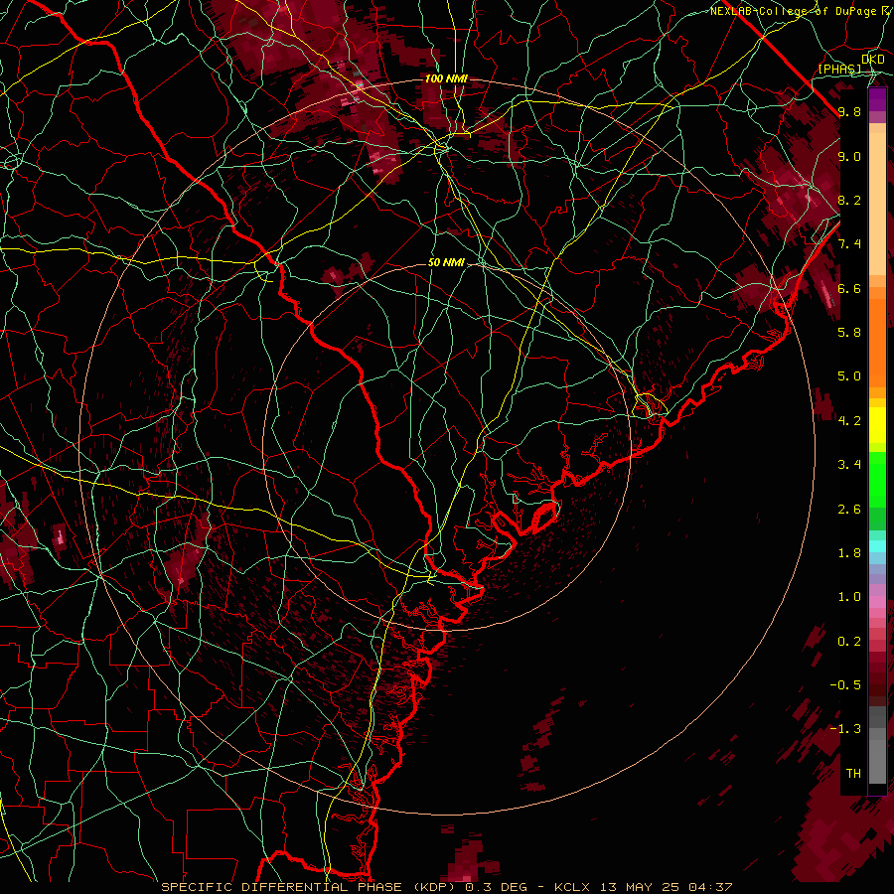Click the 2.6 scale value
This screenshot has width=894, height=894.
point(849,510)
